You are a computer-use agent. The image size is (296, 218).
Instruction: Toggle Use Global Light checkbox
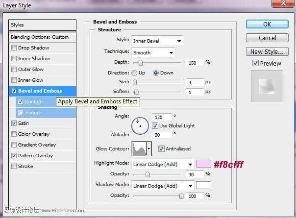pyautogui.click(x=155, y=126)
